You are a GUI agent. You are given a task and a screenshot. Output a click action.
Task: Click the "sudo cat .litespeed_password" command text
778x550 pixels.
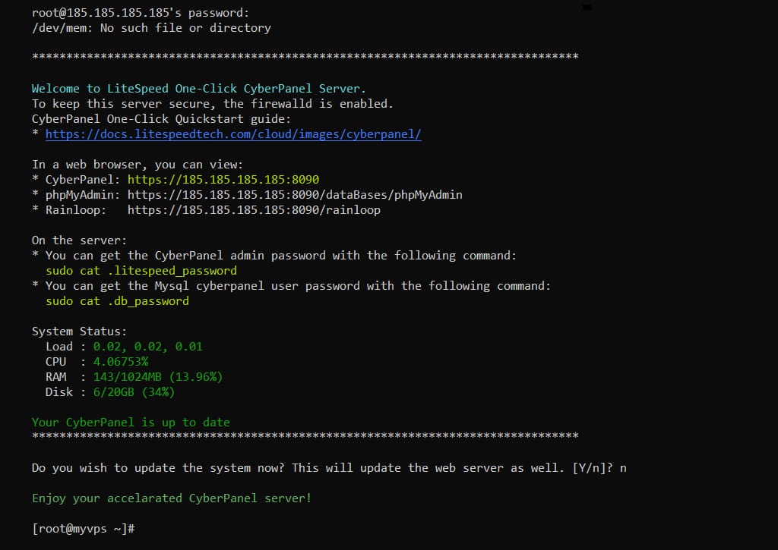(x=141, y=271)
